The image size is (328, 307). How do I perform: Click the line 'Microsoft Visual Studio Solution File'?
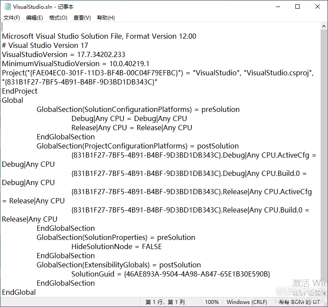coord(99,36)
